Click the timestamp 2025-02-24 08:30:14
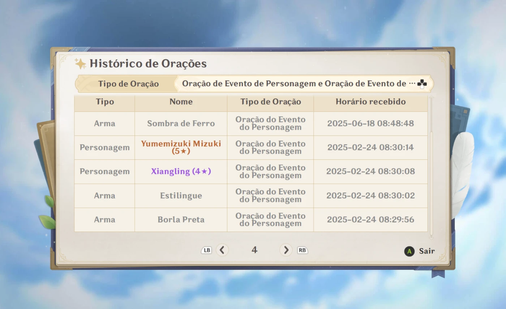 coord(370,147)
